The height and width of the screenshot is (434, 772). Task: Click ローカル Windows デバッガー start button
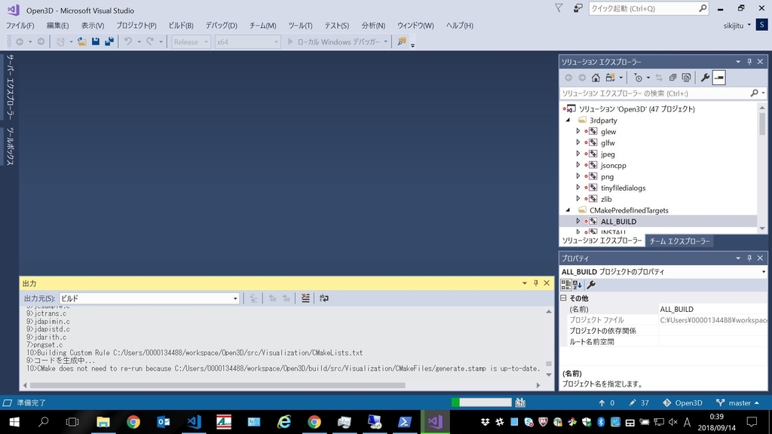coord(334,42)
